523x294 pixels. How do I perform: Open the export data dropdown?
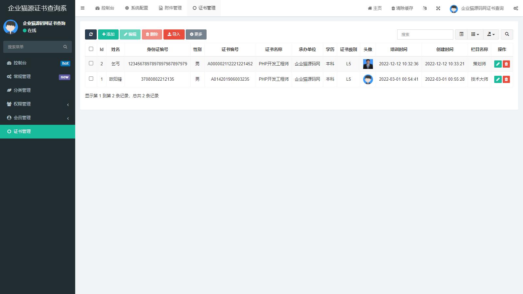pyautogui.click(x=491, y=34)
